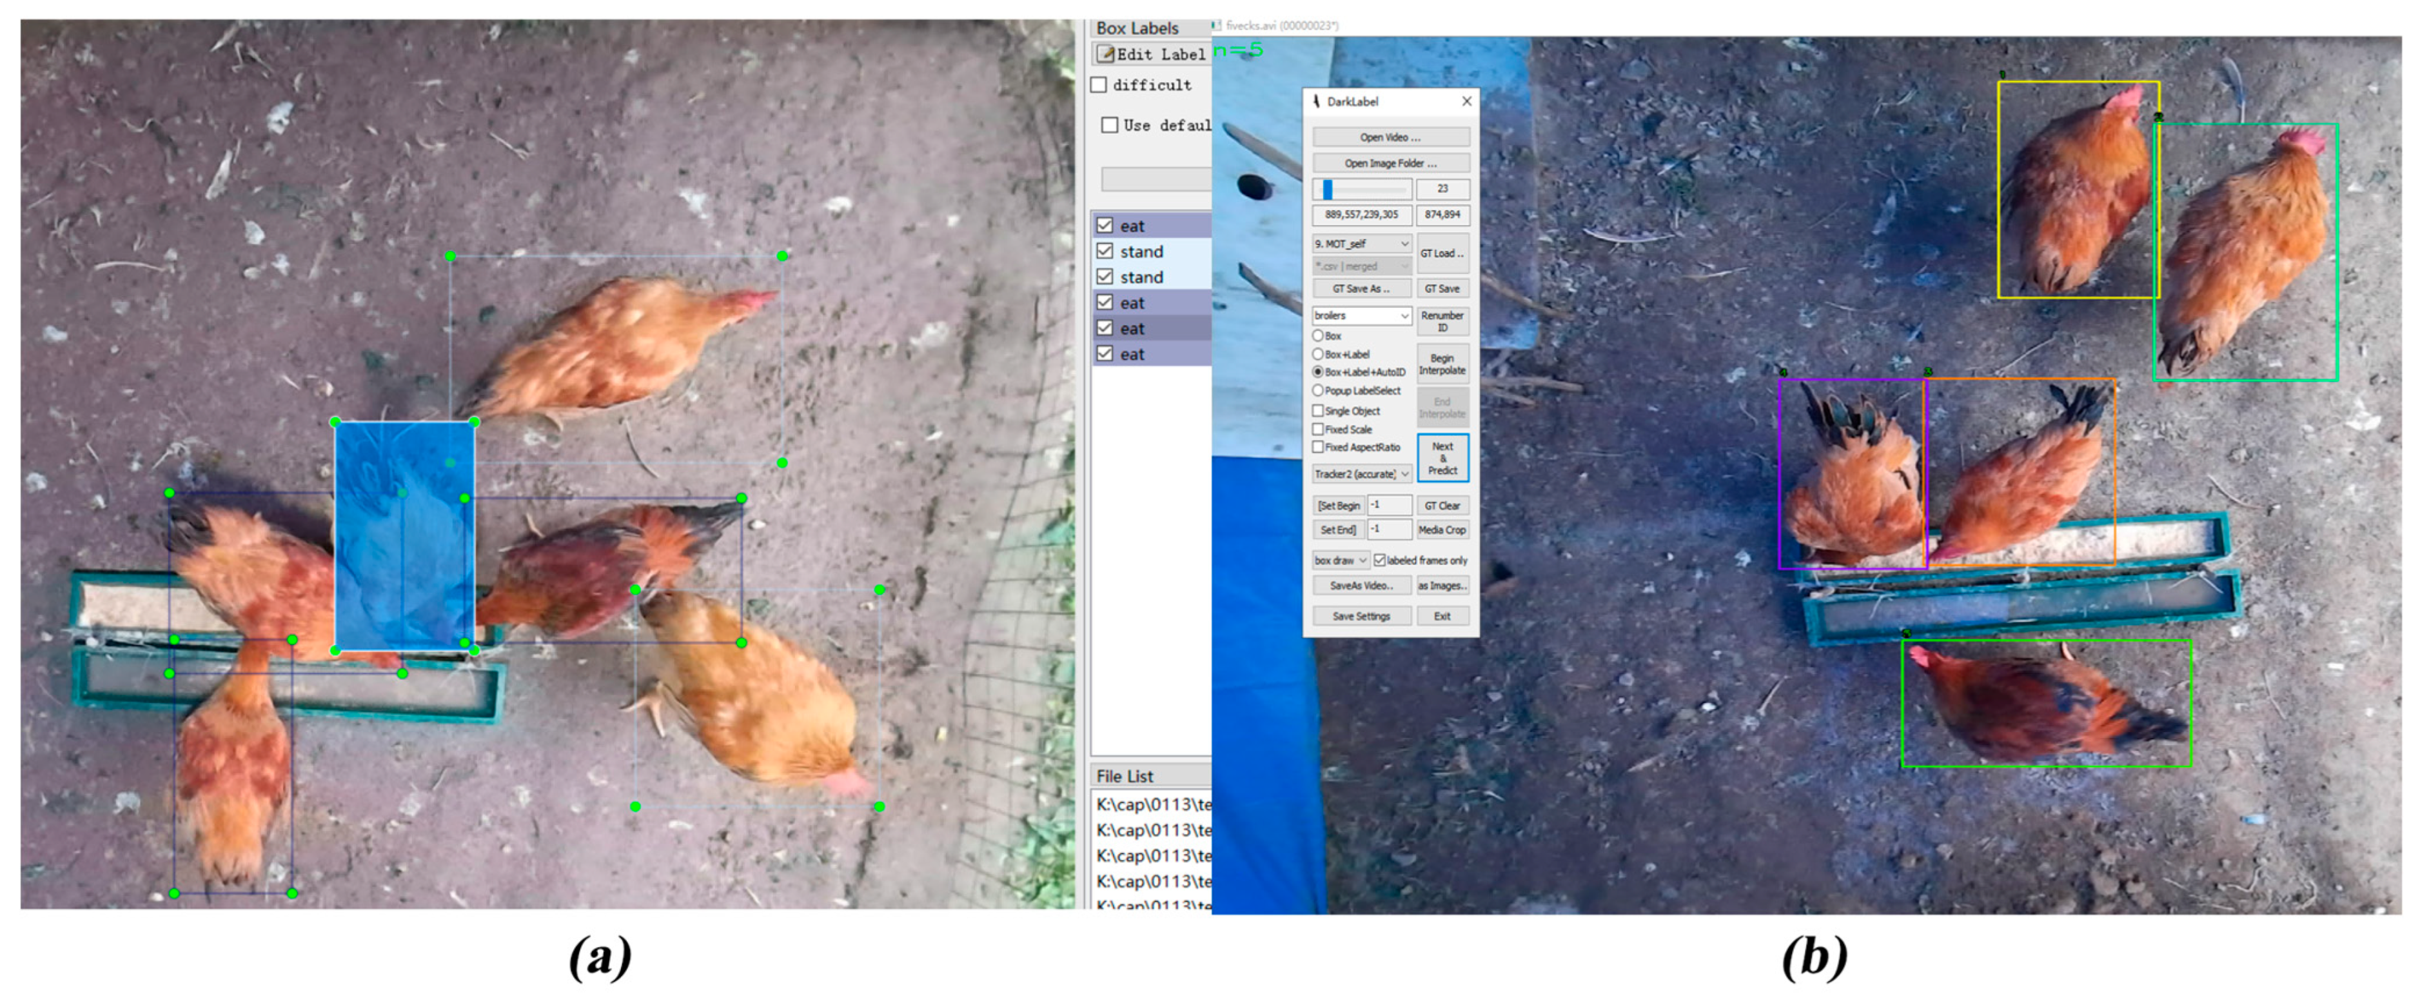The height and width of the screenshot is (1005, 2420).
Task: Click the second stand label checkbox
Action: 1105,276
